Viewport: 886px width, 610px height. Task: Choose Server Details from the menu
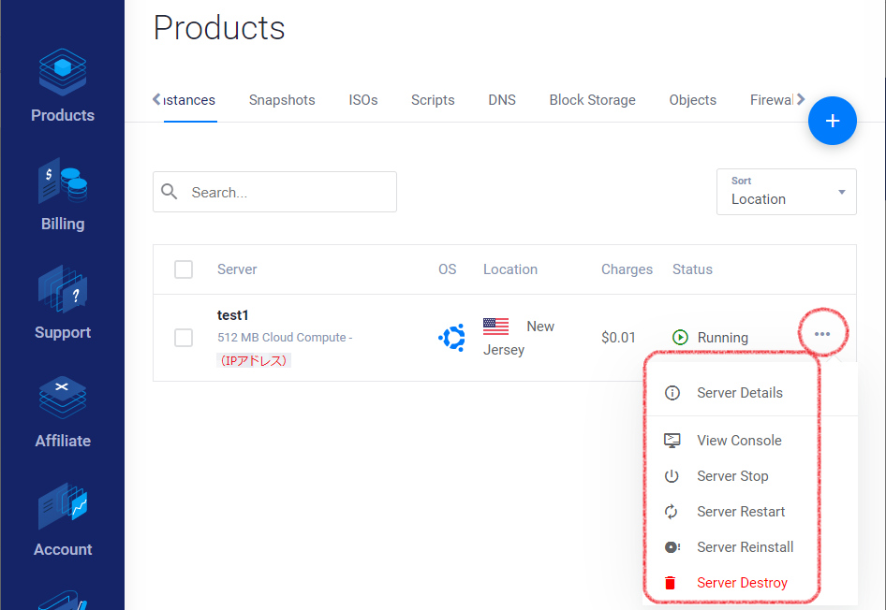tap(739, 393)
